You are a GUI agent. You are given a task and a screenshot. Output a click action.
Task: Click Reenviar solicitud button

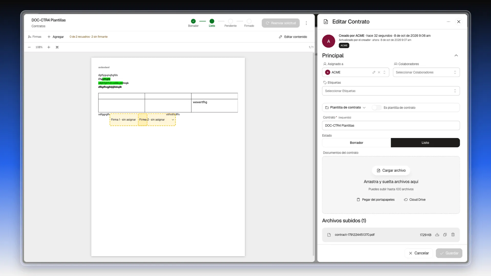[281, 23]
